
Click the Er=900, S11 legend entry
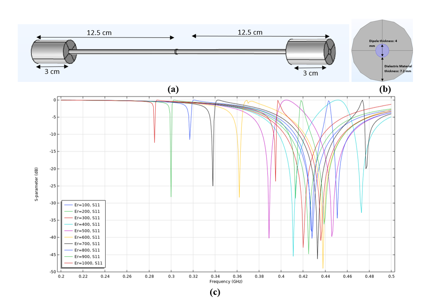tap(83, 257)
